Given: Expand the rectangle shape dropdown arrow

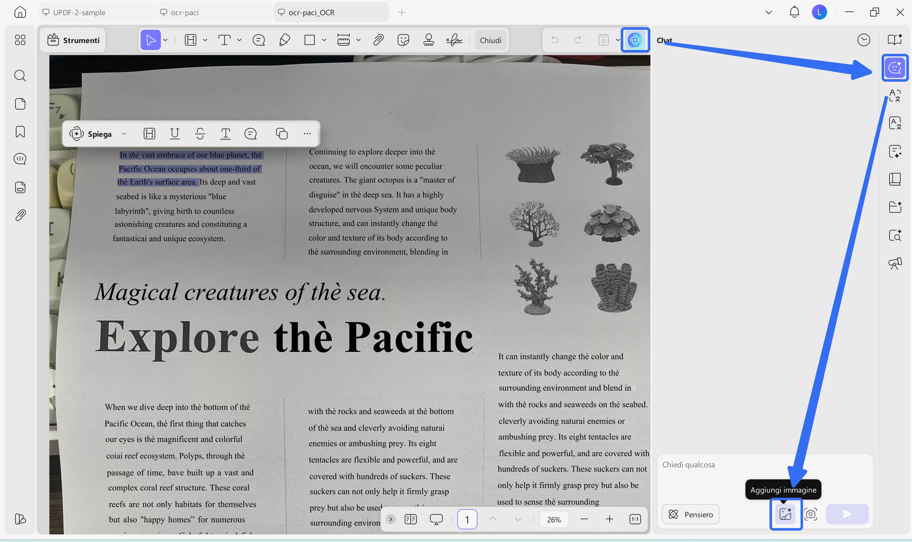Looking at the screenshot, I should tap(324, 40).
